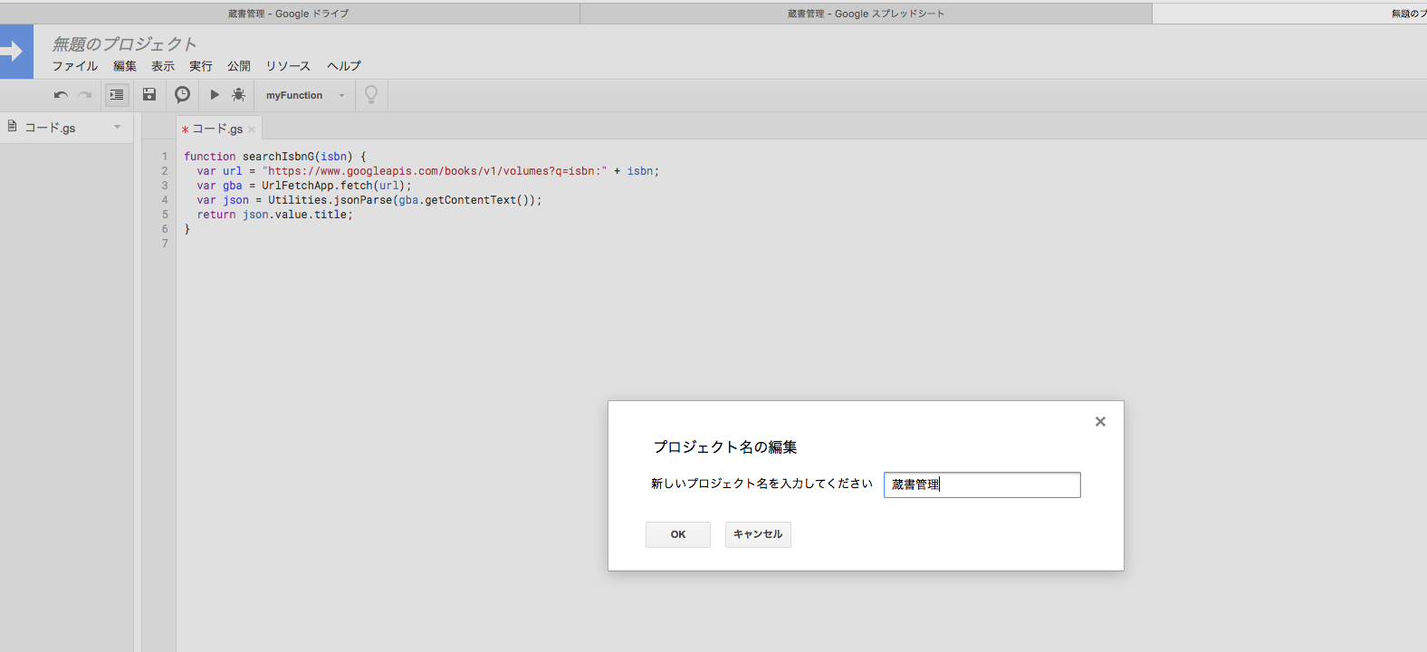Click the blue arrow Apps Script logo

[15, 52]
